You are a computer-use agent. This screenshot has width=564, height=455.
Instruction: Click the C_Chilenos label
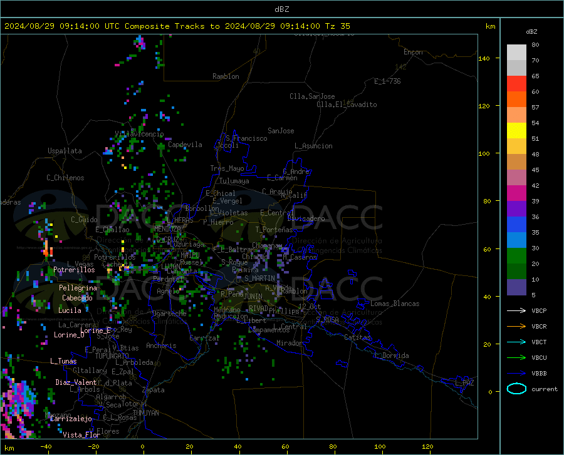coord(65,178)
